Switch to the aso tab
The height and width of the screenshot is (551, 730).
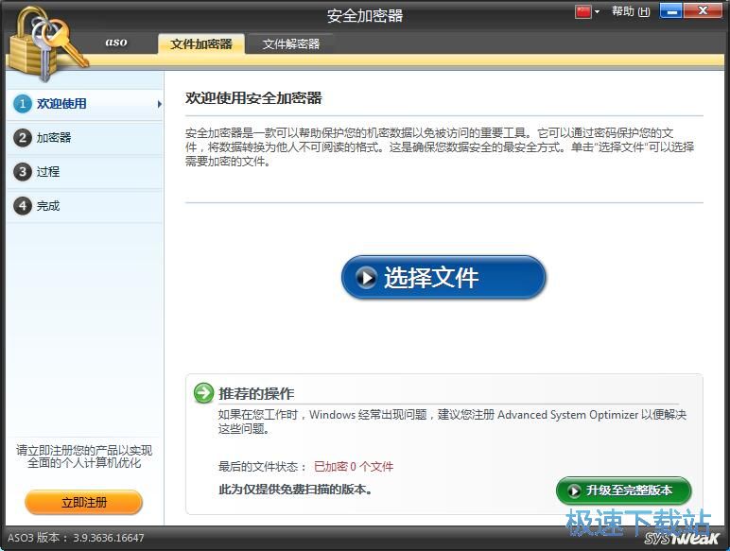tap(116, 43)
